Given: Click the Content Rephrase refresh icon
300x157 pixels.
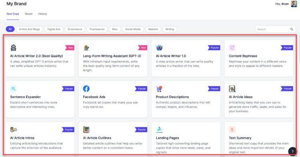Looking at the screenshot, I should click(232, 48).
